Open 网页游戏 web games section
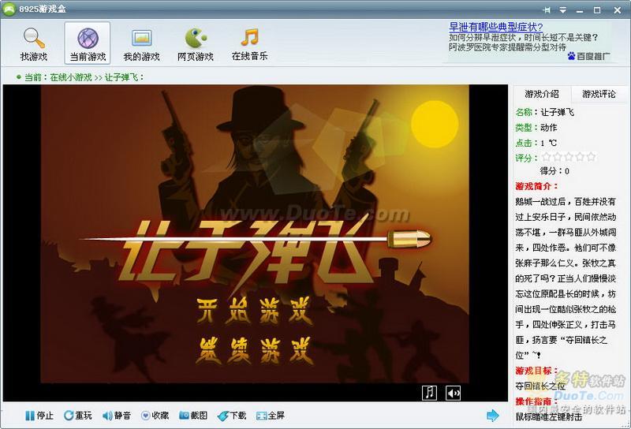This screenshot has height=429, width=631. coord(195,43)
